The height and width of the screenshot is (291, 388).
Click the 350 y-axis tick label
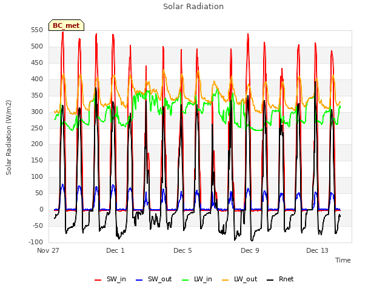(37, 96)
